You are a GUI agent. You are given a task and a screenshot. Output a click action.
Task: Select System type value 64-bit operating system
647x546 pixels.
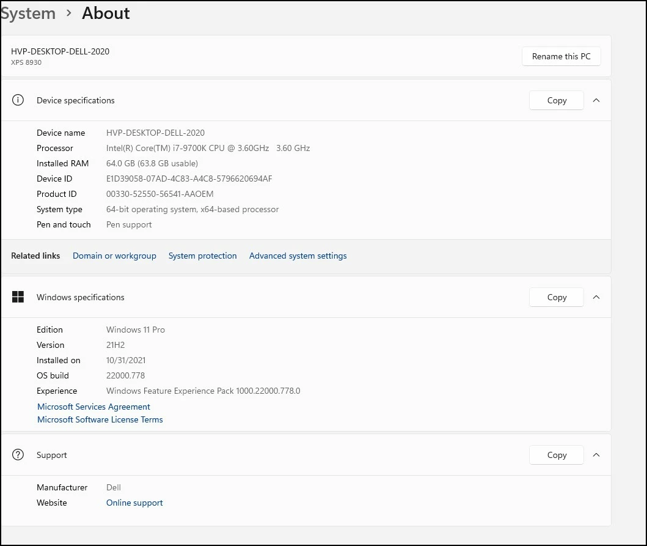(192, 209)
